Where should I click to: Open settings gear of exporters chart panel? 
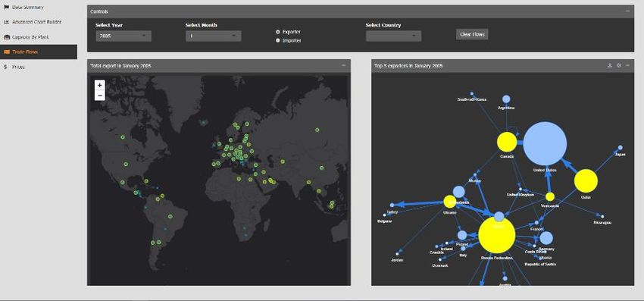tap(619, 65)
